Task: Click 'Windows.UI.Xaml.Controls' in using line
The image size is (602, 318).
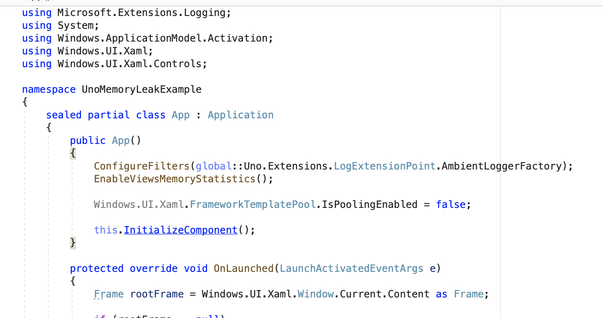Action: click(129, 64)
